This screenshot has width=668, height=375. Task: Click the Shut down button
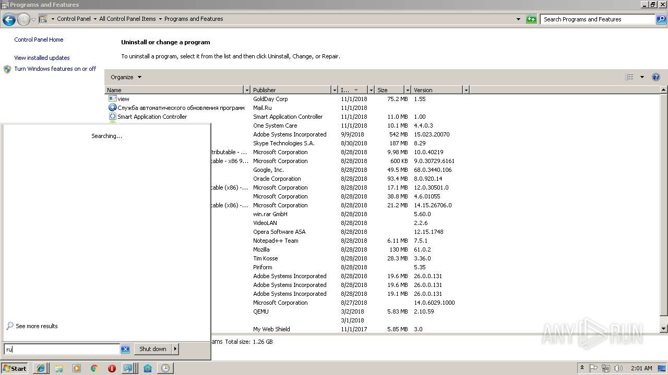pos(153,349)
